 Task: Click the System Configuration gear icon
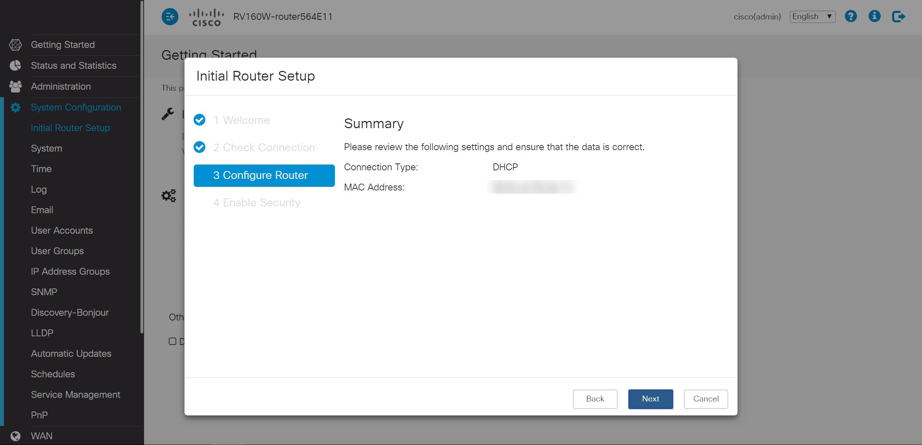[15, 107]
